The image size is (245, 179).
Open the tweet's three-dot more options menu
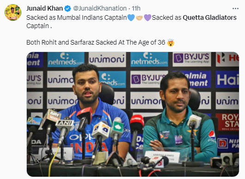235,9
